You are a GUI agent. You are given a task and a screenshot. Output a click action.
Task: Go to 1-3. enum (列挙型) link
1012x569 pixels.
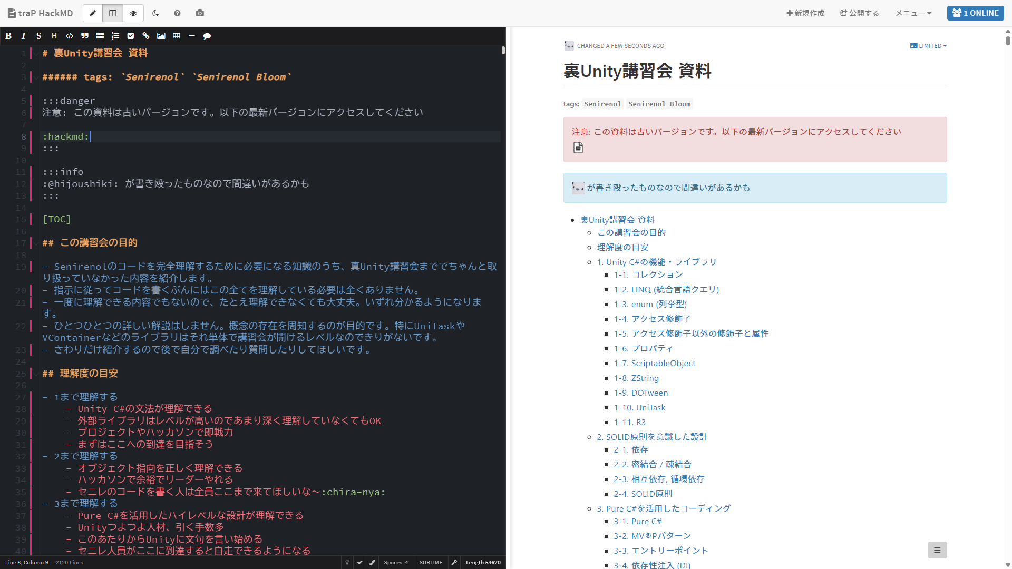[x=650, y=304]
